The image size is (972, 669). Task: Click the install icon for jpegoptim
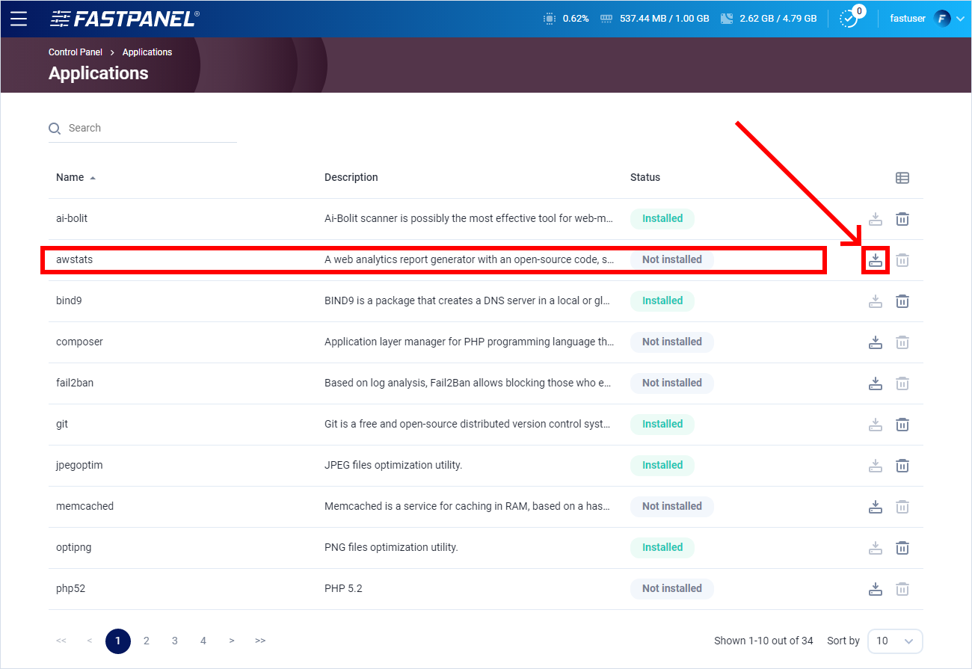[876, 466]
